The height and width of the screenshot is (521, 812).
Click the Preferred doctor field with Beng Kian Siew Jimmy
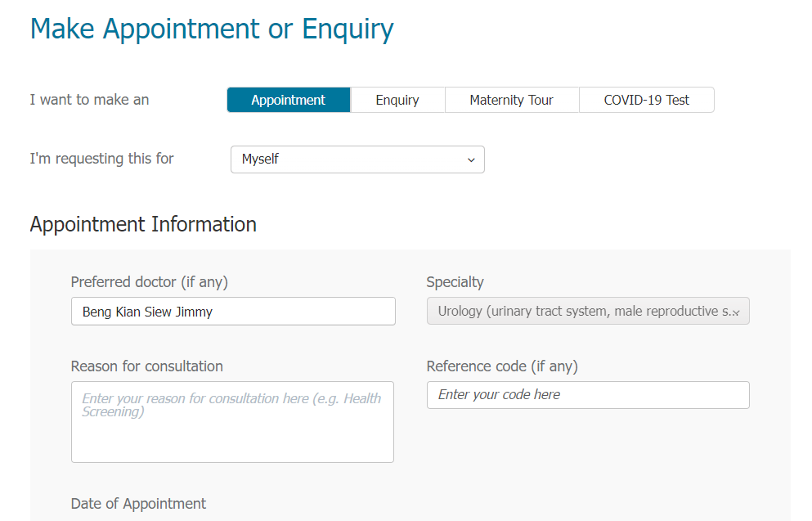(233, 312)
